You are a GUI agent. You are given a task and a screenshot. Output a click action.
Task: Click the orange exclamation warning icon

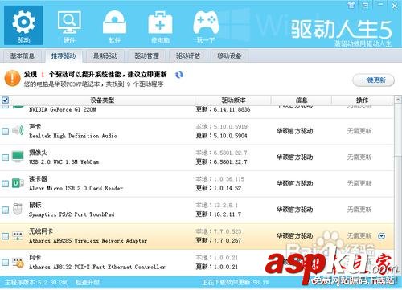[x=12, y=79]
